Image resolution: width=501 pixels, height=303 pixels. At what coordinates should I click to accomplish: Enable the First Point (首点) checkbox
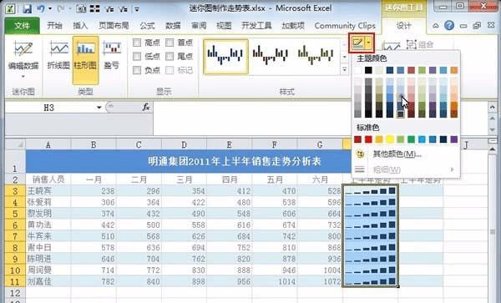click(x=170, y=43)
